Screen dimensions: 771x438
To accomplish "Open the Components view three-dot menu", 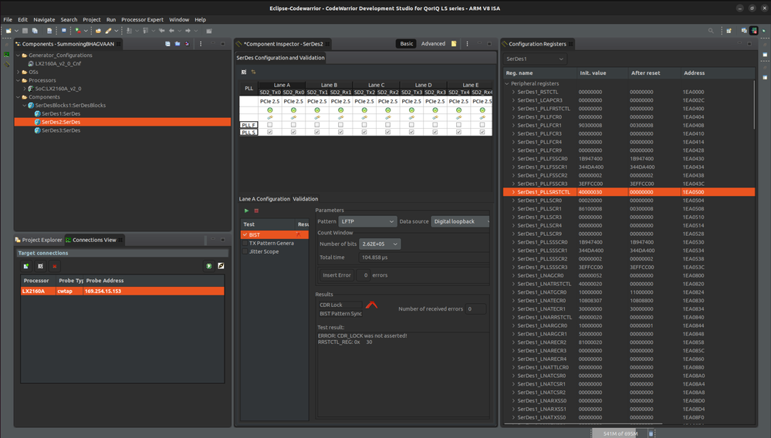I will (x=201, y=44).
